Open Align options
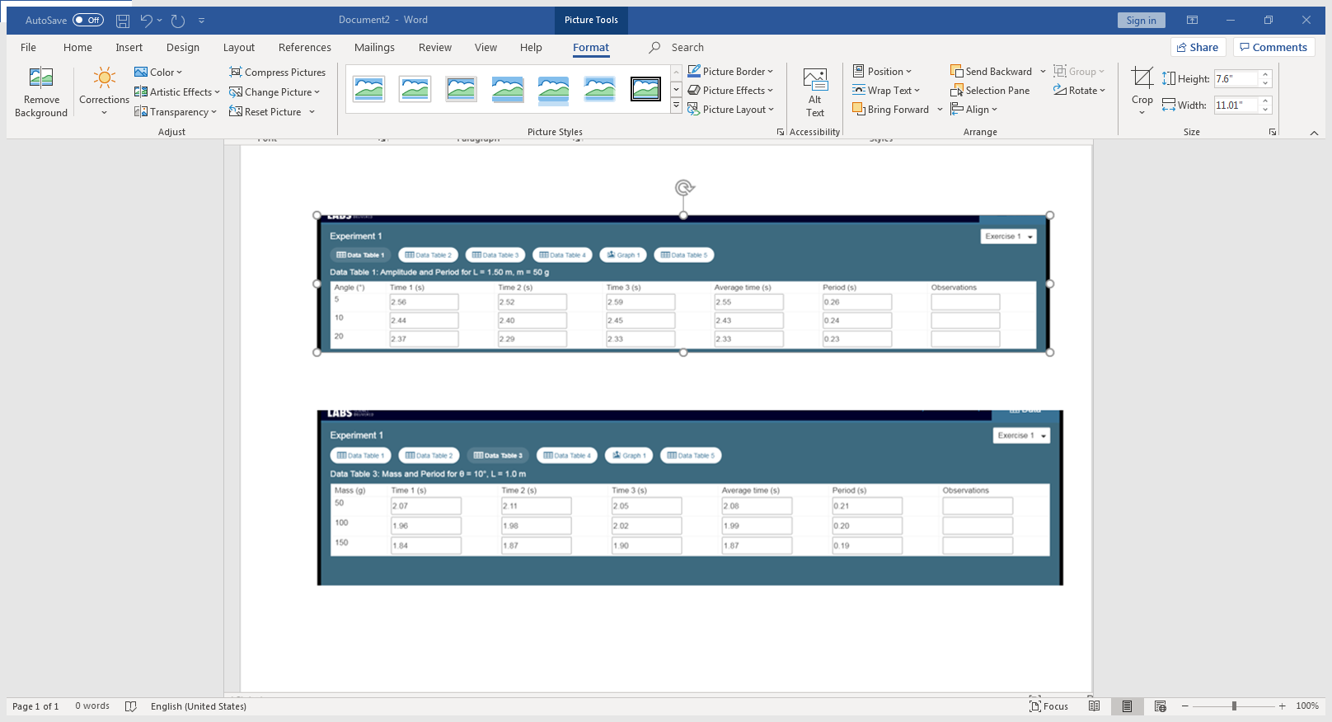 click(973, 110)
